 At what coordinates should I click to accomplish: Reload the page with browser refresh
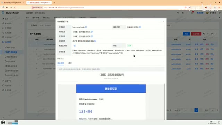click(x=15, y=8)
